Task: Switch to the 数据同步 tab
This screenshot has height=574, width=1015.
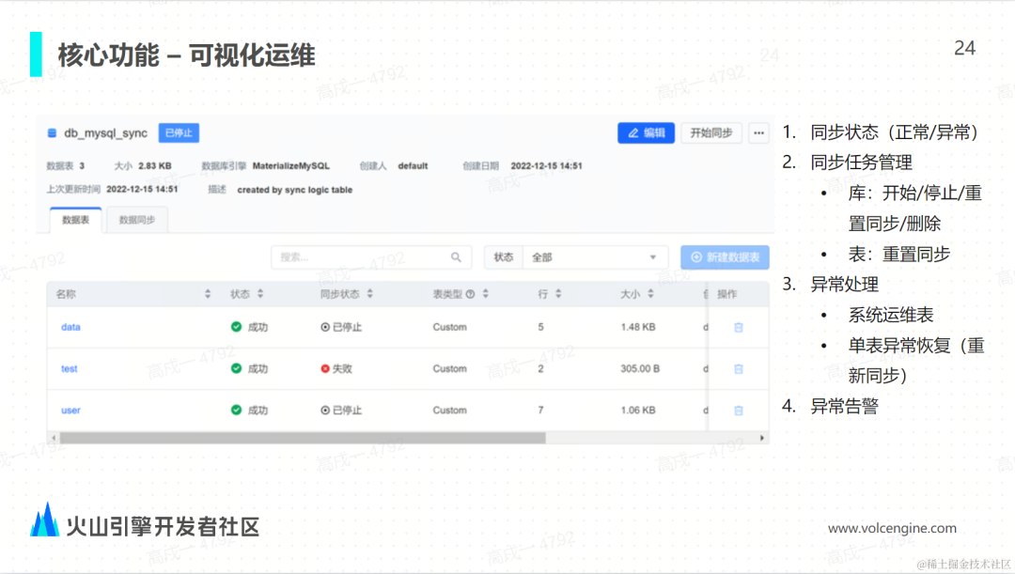Action: coord(137,220)
